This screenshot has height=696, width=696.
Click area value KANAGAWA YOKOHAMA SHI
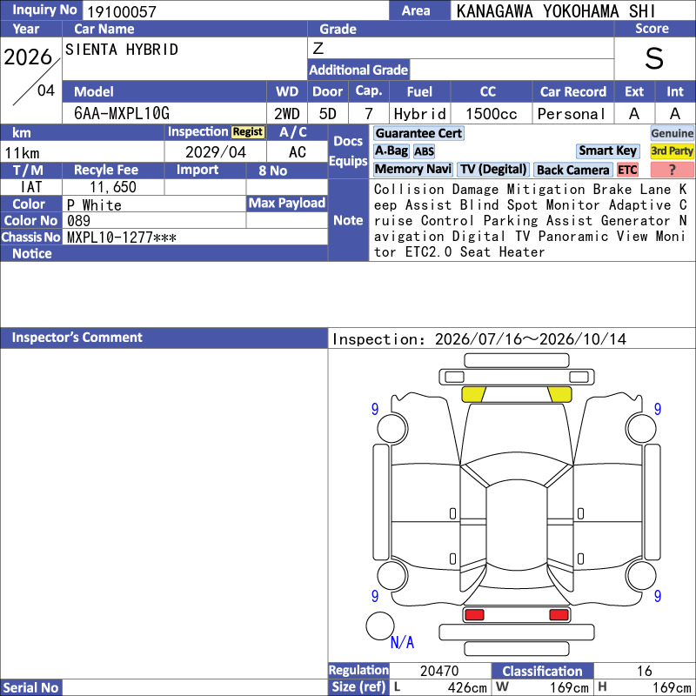click(556, 11)
